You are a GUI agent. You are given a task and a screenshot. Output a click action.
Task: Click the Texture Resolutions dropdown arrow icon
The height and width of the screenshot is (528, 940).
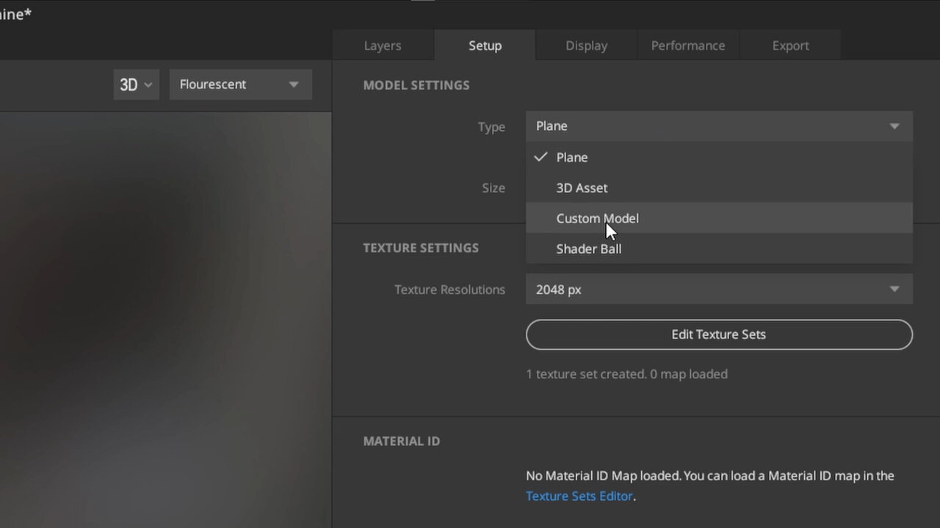894,289
